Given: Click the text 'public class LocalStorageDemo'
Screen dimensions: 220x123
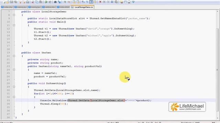Looking at the screenshot, I should tap(44, 12).
